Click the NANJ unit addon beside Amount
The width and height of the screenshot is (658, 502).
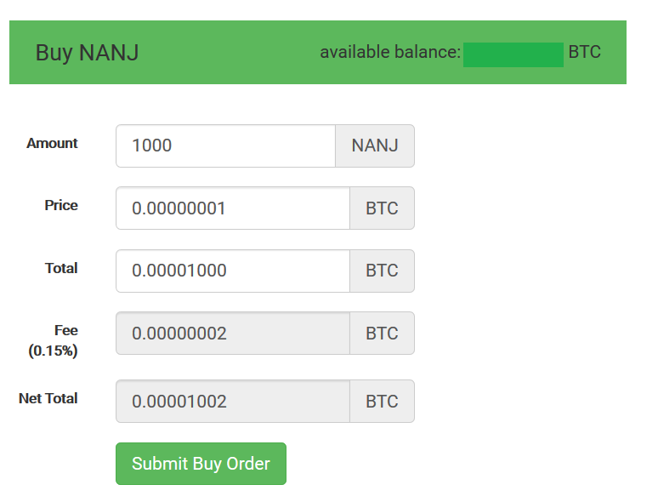point(375,145)
